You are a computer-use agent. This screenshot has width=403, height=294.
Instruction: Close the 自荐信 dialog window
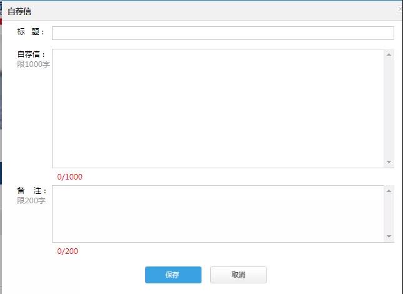click(400, 9)
